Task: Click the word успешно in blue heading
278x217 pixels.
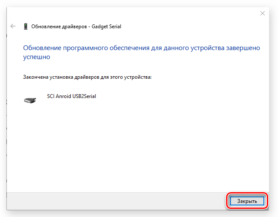Action: click(36, 57)
